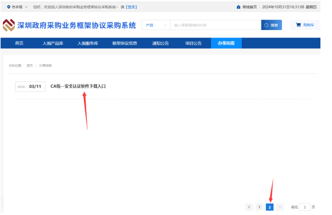The height and width of the screenshot is (215, 332).
Task: Open the 入围产品库 menu tab
Action: tap(53, 43)
